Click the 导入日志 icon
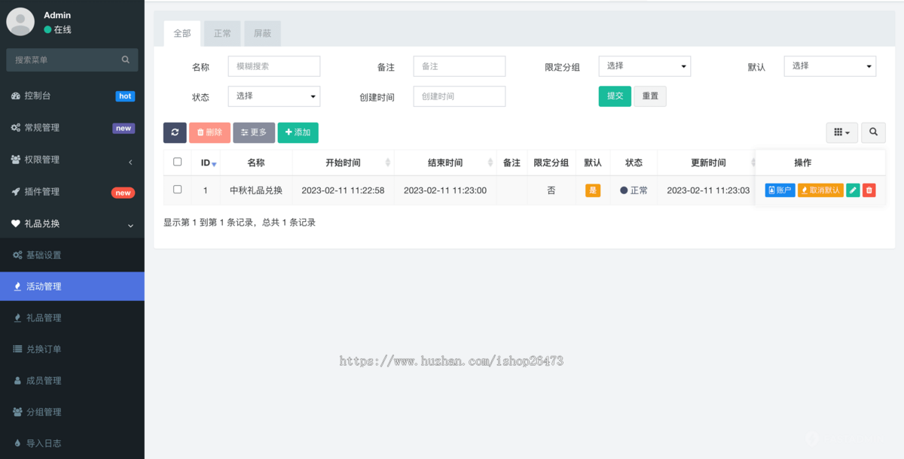This screenshot has width=904, height=459. point(18,444)
